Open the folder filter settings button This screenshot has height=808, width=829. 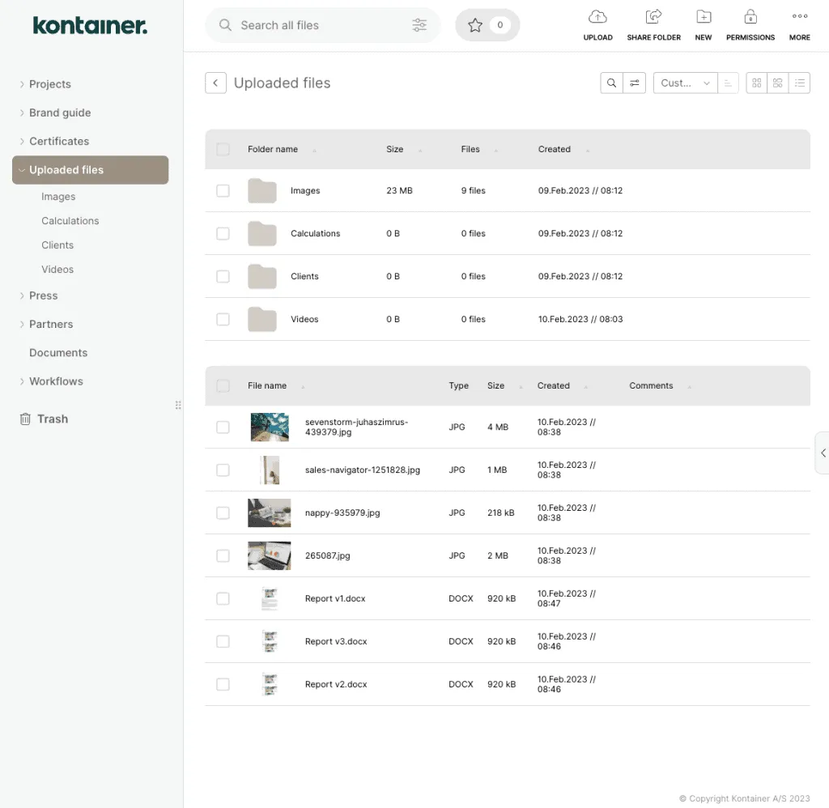635,83
